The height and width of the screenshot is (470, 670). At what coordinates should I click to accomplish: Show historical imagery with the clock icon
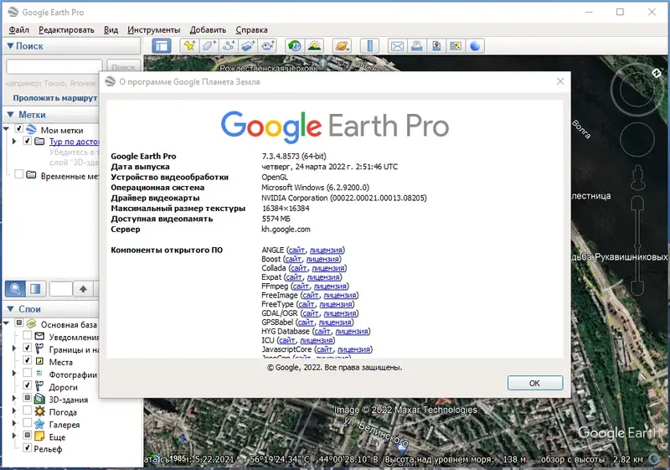[x=295, y=46]
